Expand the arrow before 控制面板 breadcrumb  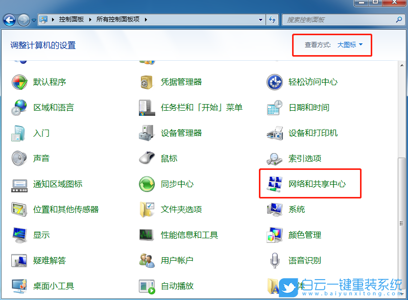[53, 19]
